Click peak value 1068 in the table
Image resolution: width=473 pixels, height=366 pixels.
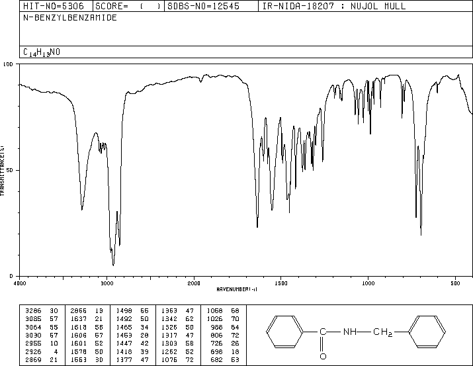tap(214, 311)
